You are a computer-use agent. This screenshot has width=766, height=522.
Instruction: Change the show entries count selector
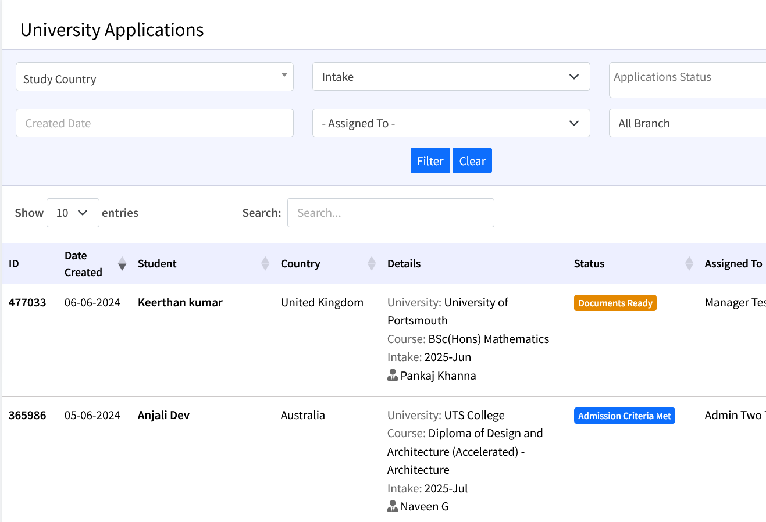(x=73, y=213)
